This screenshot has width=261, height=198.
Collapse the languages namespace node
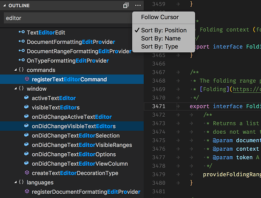point(16,182)
